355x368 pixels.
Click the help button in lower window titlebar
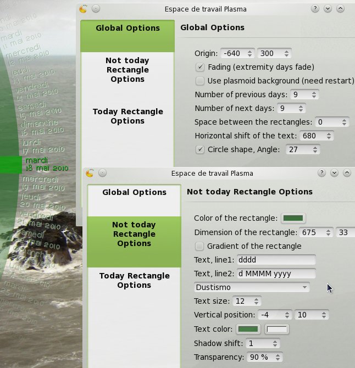click(321, 173)
